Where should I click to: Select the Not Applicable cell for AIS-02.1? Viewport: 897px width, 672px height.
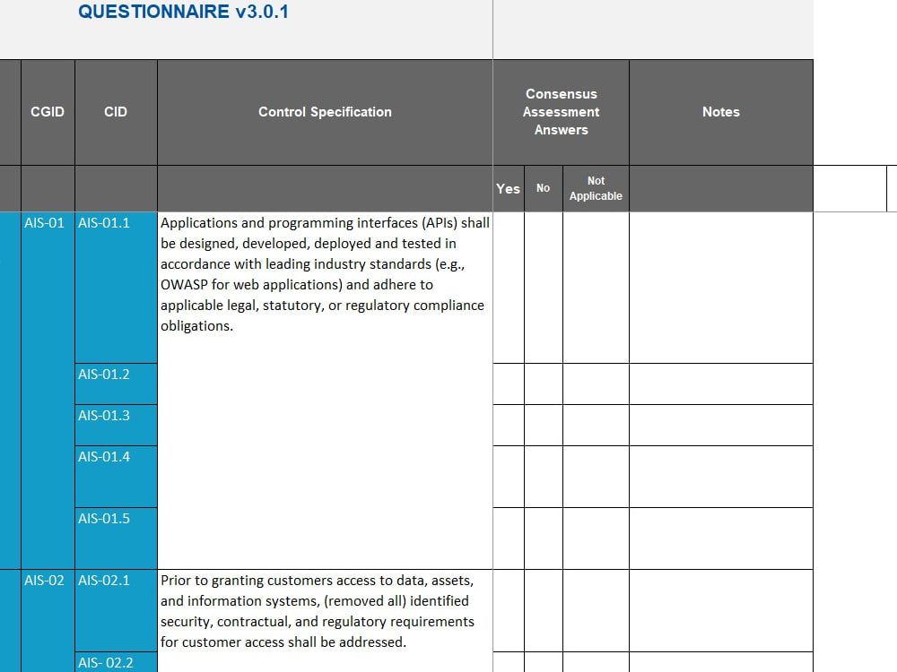click(596, 610)
